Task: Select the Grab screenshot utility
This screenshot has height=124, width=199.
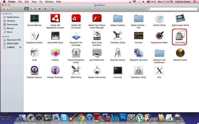Action: tap(35, 53)
